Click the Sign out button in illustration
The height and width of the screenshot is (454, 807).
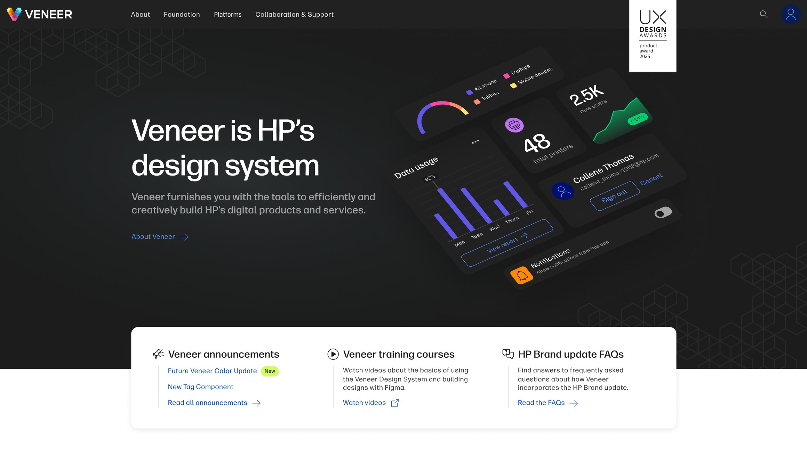(615, 196)
